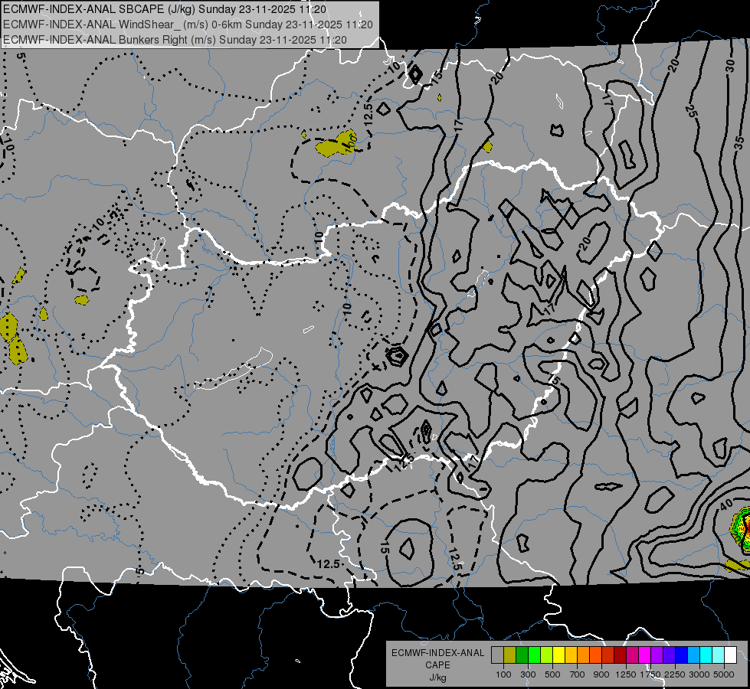Select the bright green legend swatch
The image size is (750, 689).
pos(534,655)
